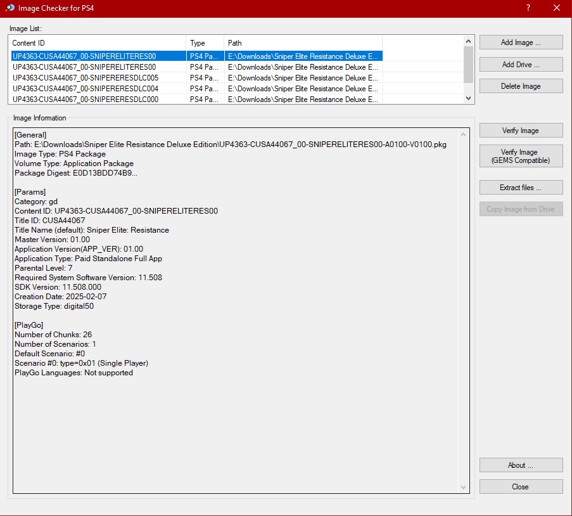This screenshot has width=572, height=516.
Task: Click the [Params] section heading
Action: [x=30, y=192]
